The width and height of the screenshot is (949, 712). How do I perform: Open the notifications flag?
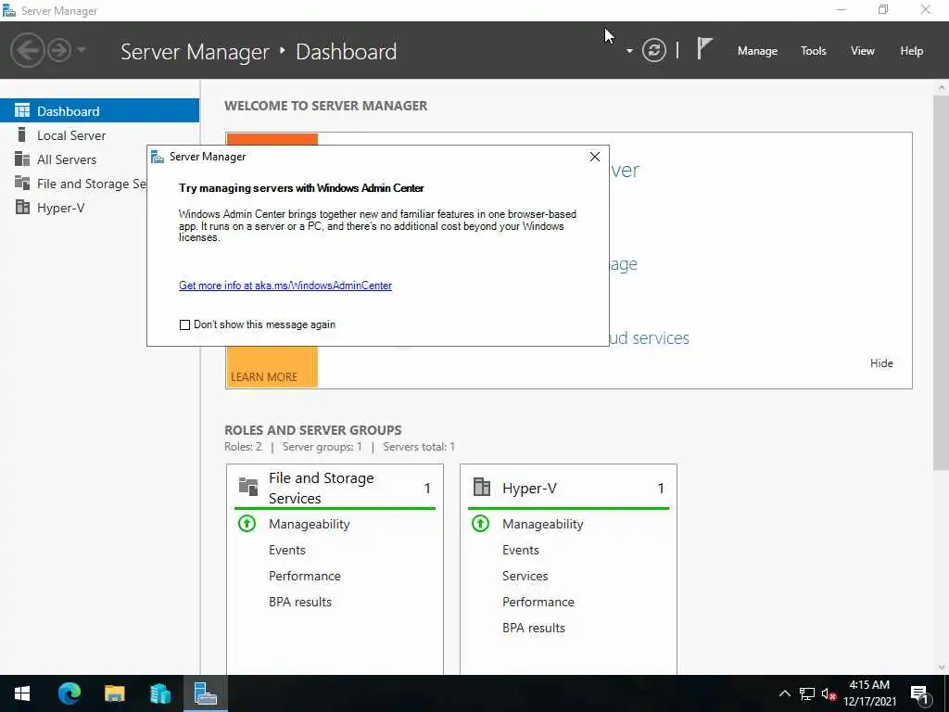point(704,48)
